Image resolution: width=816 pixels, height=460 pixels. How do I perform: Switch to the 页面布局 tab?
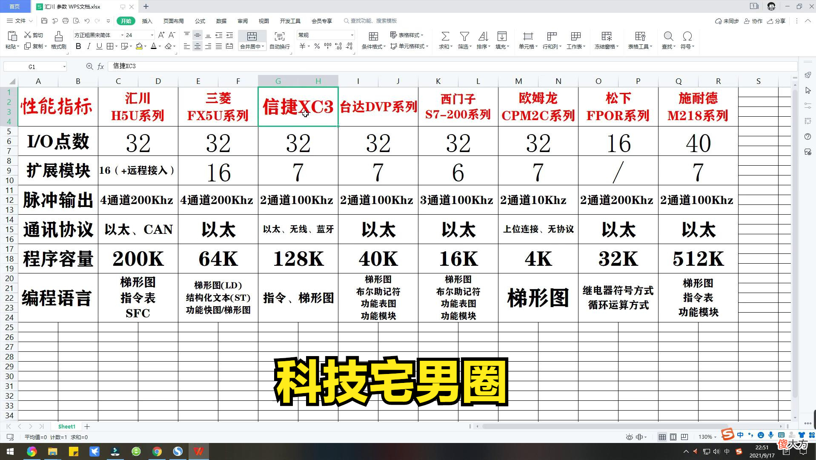click(174, 21)
